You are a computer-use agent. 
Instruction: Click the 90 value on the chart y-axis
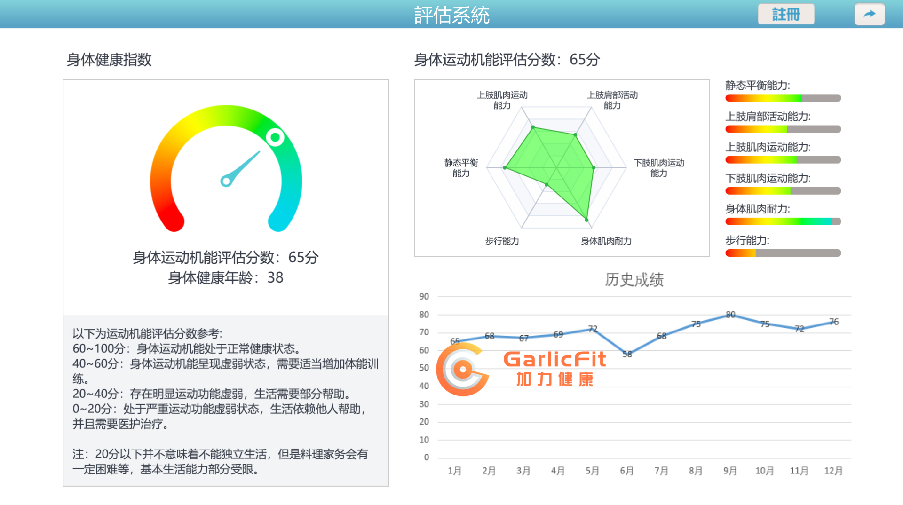point(424,296)
